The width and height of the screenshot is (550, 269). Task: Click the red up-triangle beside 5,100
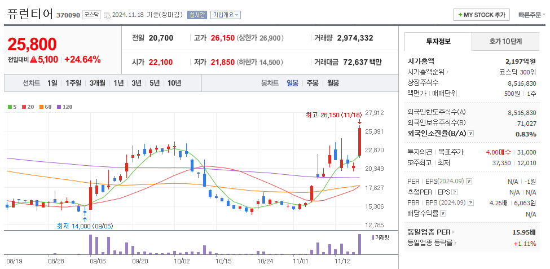[34, 60]
